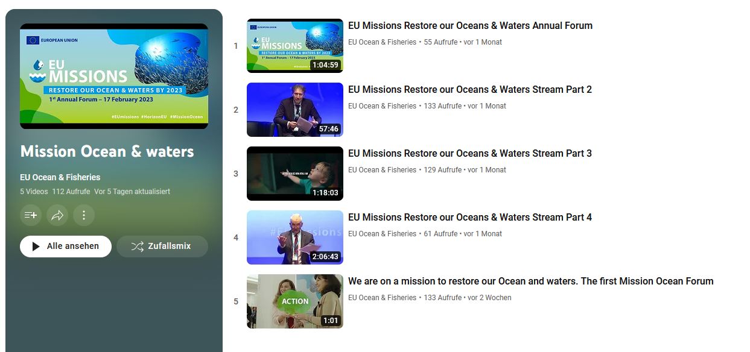The image size is (750, 352).
Task: Click the '129 Aufrufe' view count
Action: point(443,170)
